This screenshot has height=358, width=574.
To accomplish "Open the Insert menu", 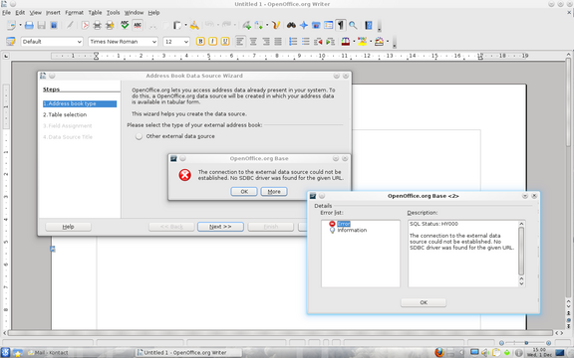I will (x=53, y=12).
